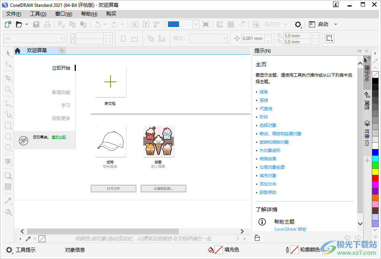Click the Print toolbar icon

(x=47, y=24)
